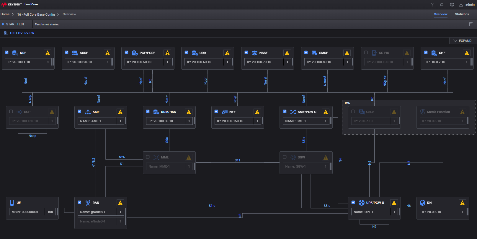Click the UPF/PGW-U node icon

(x=361, y=203)
